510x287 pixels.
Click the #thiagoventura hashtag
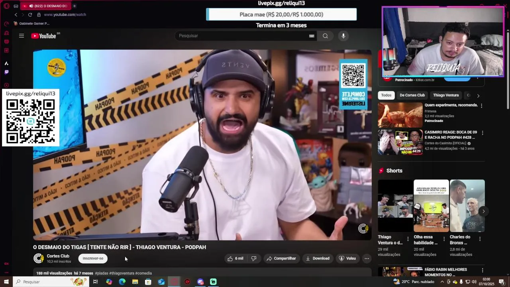[x=122, y=273]
